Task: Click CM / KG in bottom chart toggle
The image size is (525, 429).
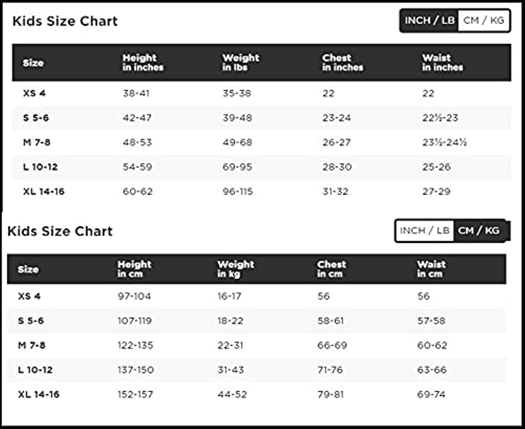Action: point(479,231)
